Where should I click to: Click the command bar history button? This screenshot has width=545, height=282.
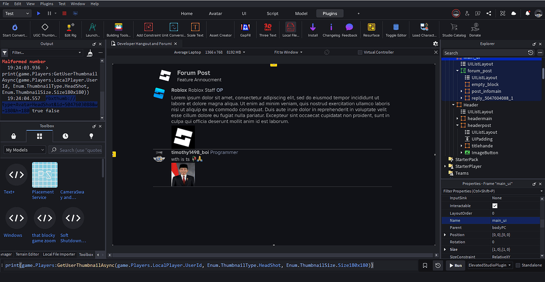pyautogui.click(x=438, y=265)
